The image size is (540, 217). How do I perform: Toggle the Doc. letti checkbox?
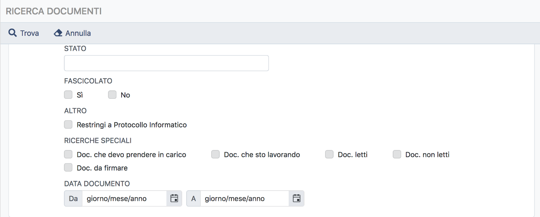point(329,154)
